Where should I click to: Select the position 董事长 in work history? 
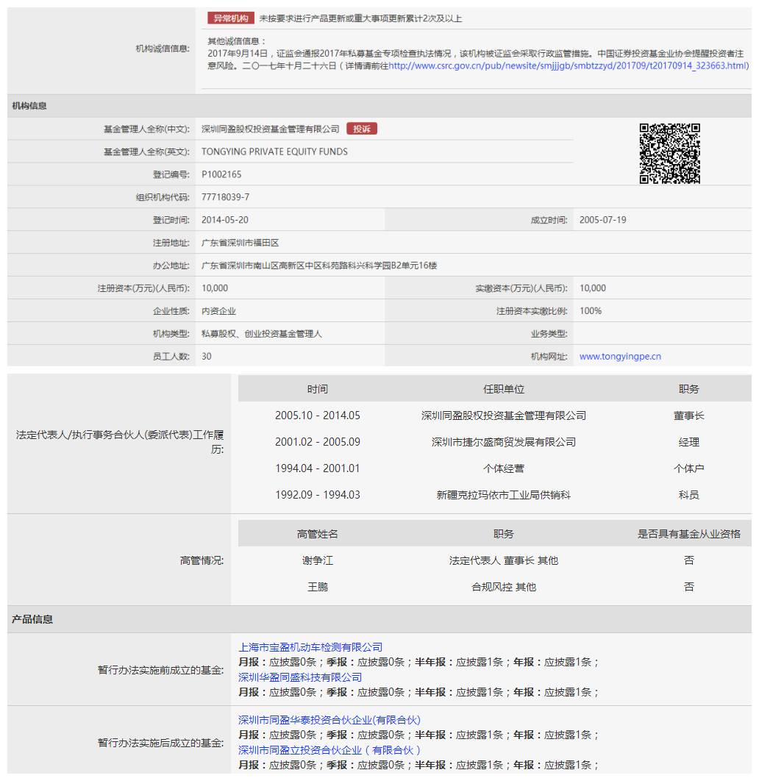pyautogui.click(x=689, y=416)
